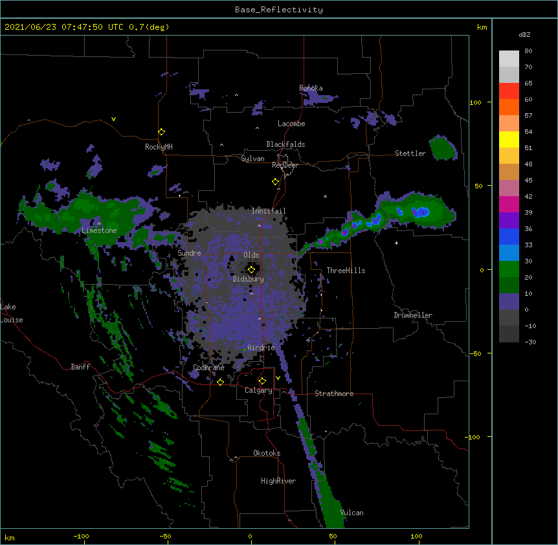Screen dimensions: 558x545
Task: Click the Cochrane label
Action: click(208, 368)
